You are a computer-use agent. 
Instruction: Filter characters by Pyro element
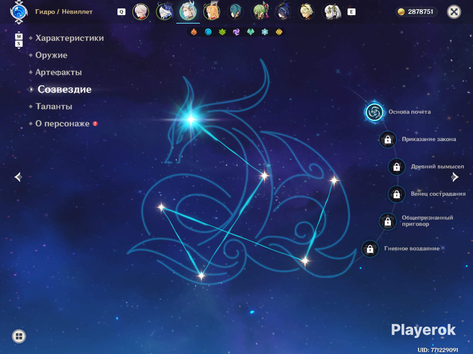point(194,32)
